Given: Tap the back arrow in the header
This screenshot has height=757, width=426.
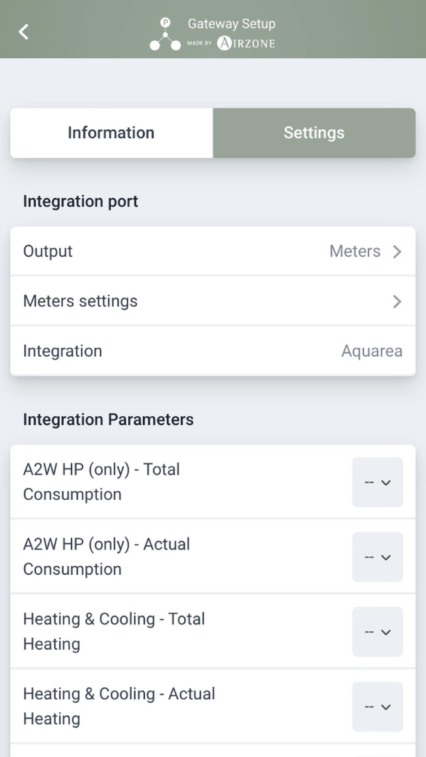Looking at the screenshot, I should click(24, 32).
